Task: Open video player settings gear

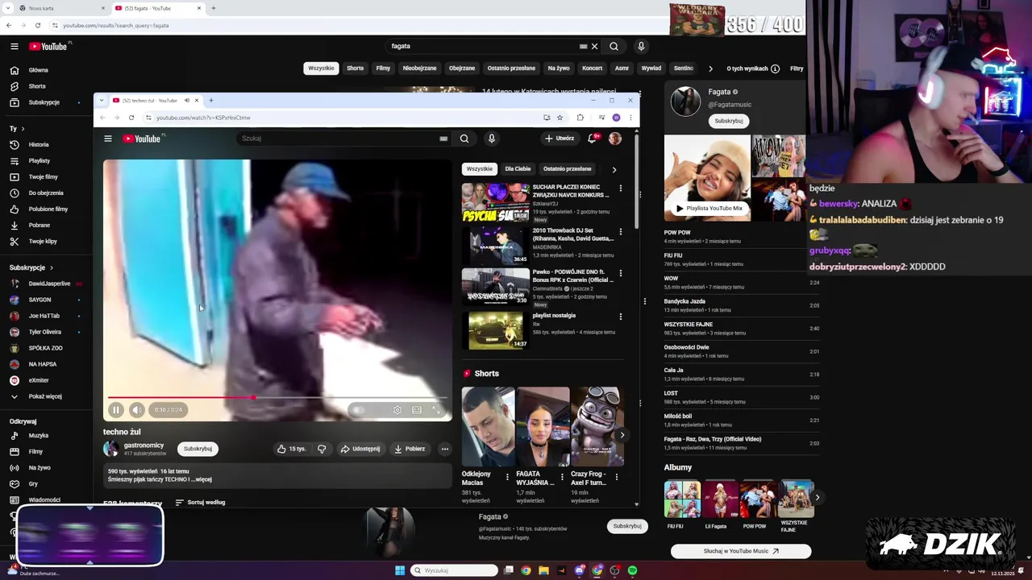Action: (397, 410)
